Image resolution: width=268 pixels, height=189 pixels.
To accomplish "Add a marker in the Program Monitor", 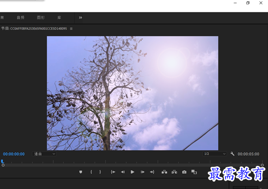I will 81,172.
